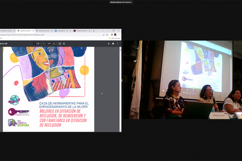Click the Chrome profile avatar
Viewport: 242px width, 161px height.
pos(115,35)
